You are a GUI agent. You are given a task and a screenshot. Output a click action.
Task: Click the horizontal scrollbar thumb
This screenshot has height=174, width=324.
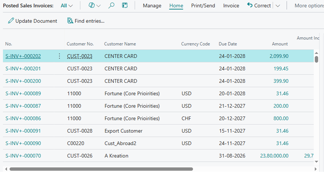coord(101,169)
